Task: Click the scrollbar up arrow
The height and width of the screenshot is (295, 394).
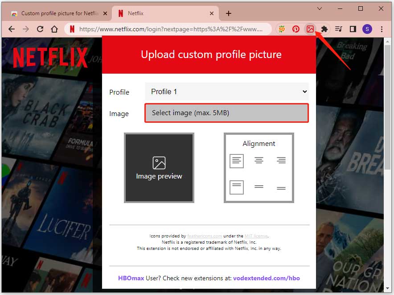Action: [x=387, y=42]
